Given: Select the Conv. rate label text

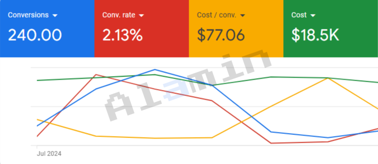Looking at the screenshot, I should pyautogui.click(x=118, y=15).
